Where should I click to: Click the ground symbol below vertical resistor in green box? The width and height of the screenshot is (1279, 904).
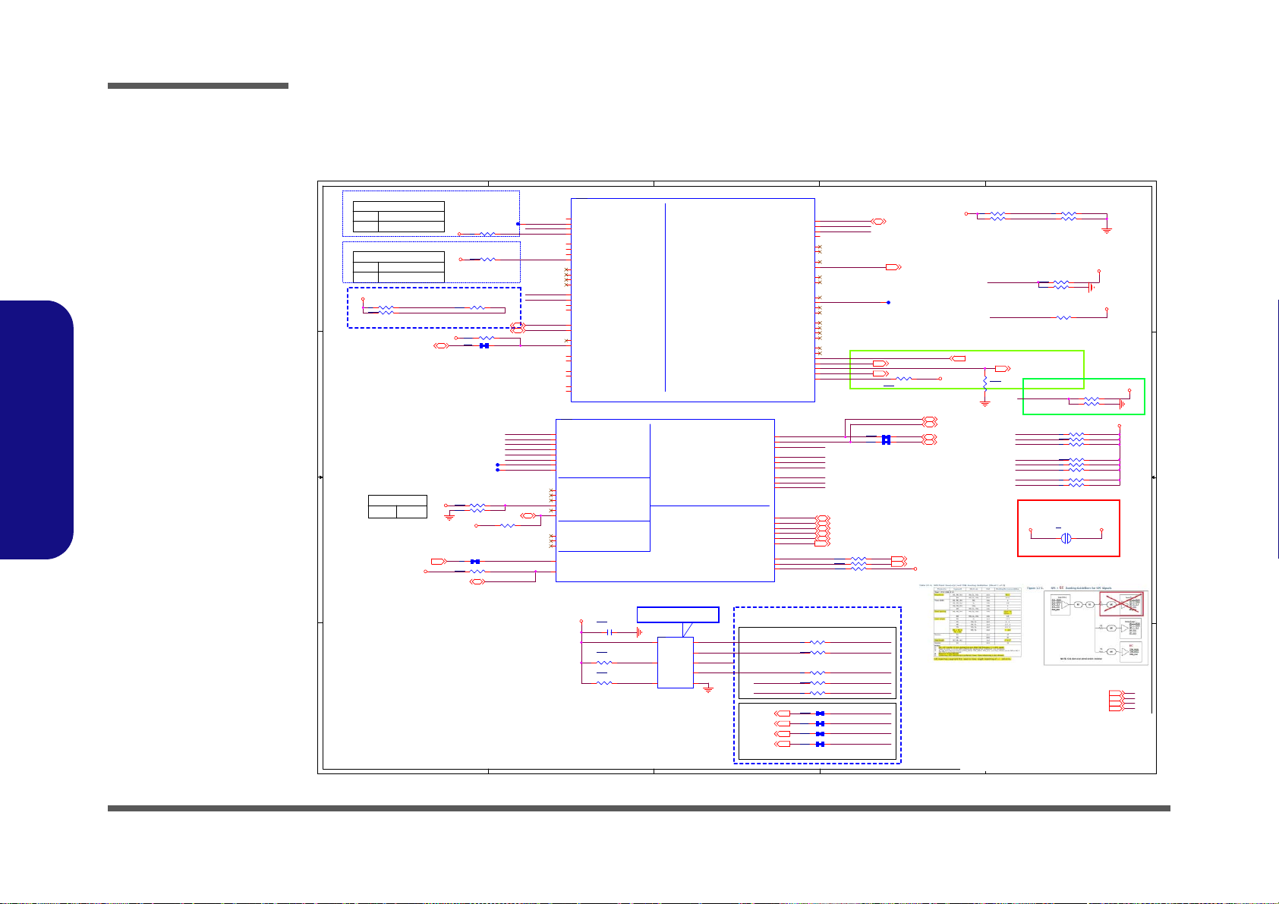(x=985, y=403)
